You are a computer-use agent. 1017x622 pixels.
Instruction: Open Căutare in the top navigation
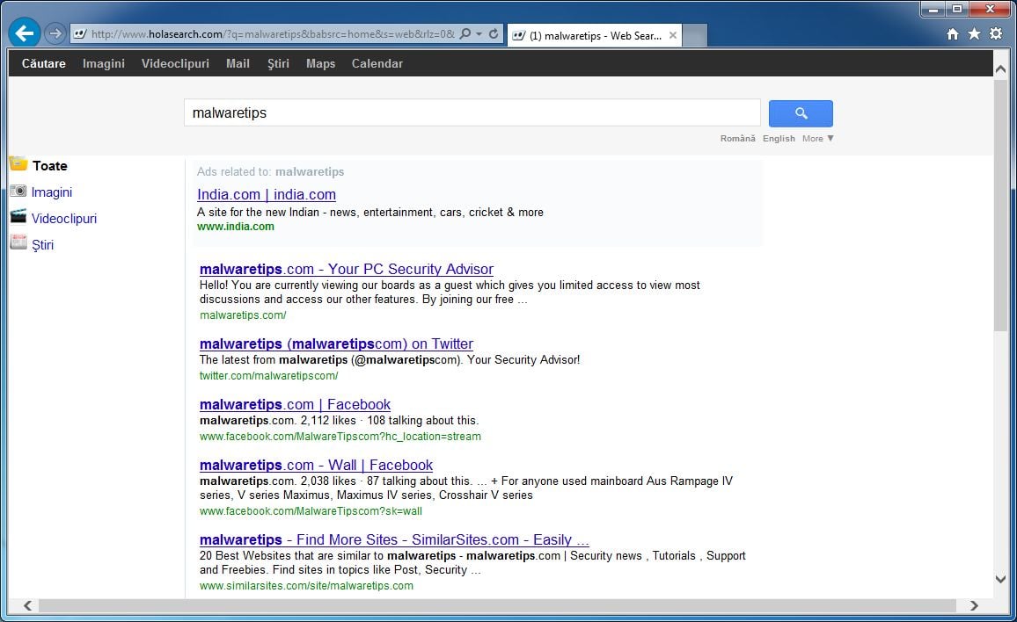[43, 63]
